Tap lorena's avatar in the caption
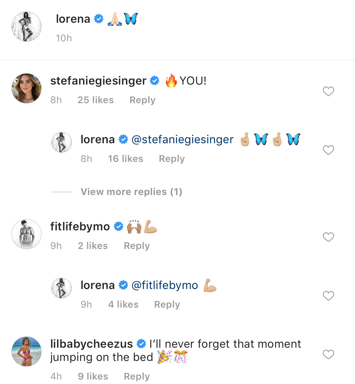The width and height of the screenshot is (355, 384). tap(27, 27)
